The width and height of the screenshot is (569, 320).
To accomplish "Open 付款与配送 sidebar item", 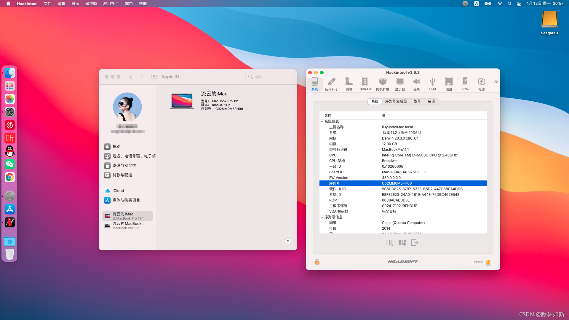I will tap(127, 175).
